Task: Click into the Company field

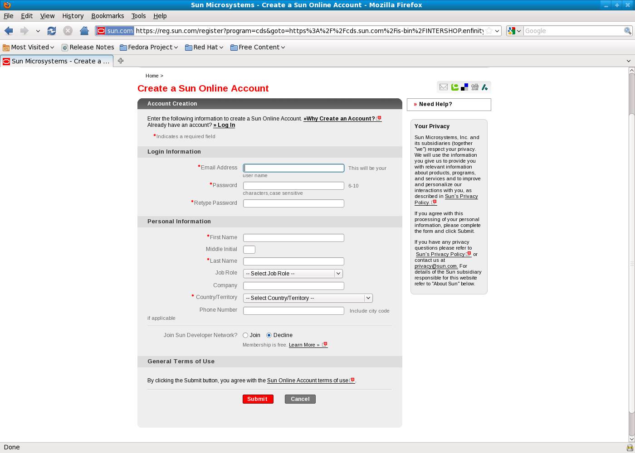Action: (x=293, y=286)
